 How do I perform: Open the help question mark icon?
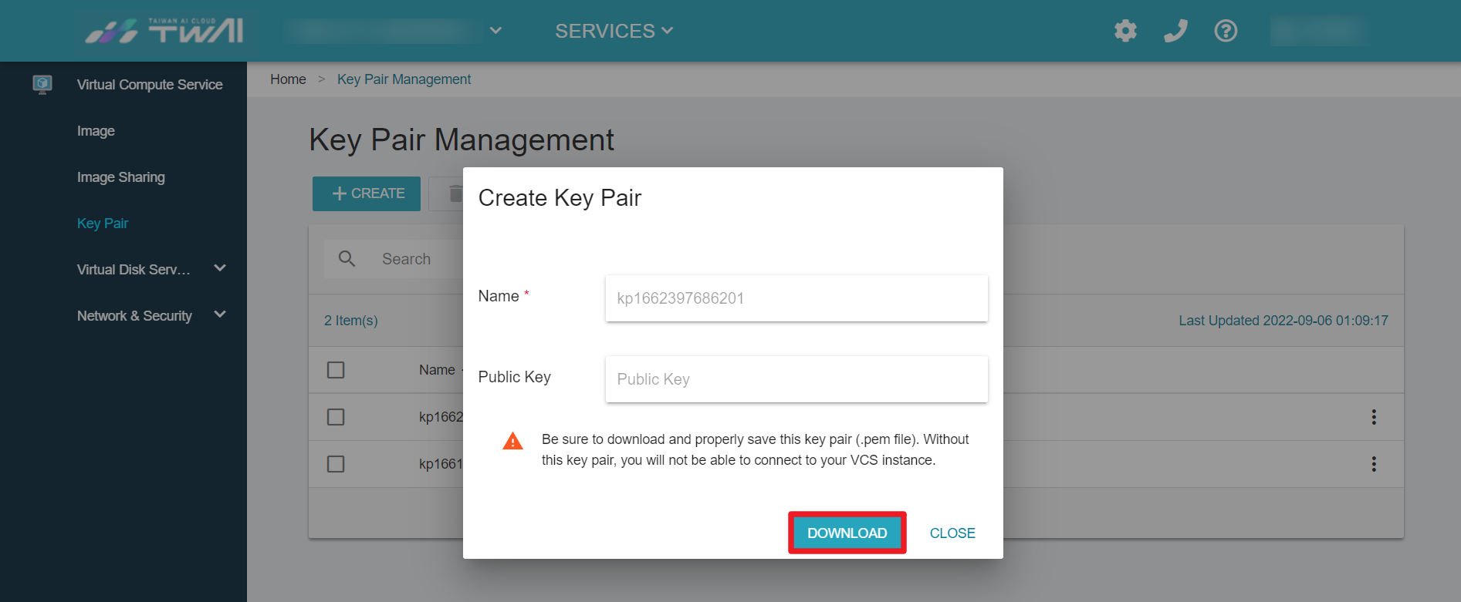point(1226,31)
